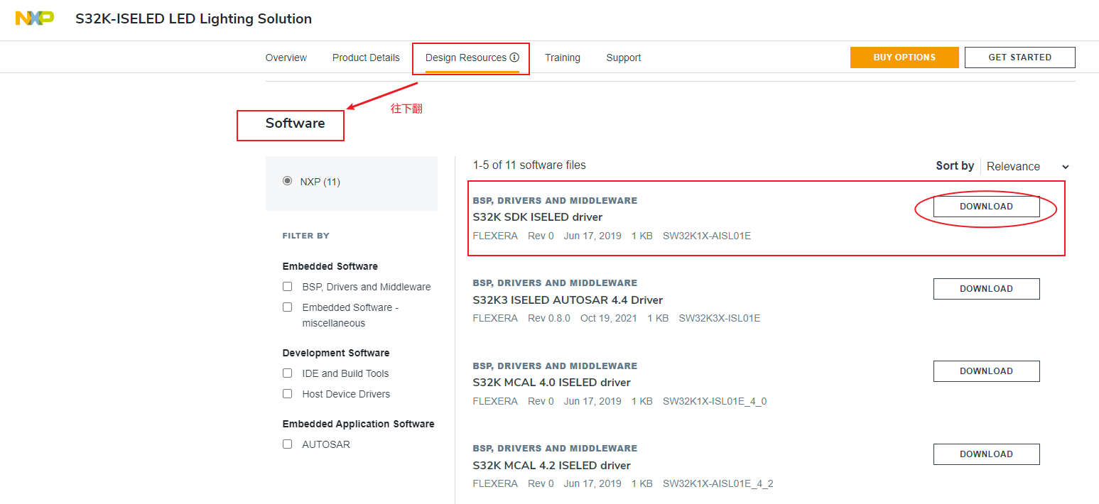
Task: Click the part number SW32K1X-AISL01E_4_2
Action: [x=718, y=484]
